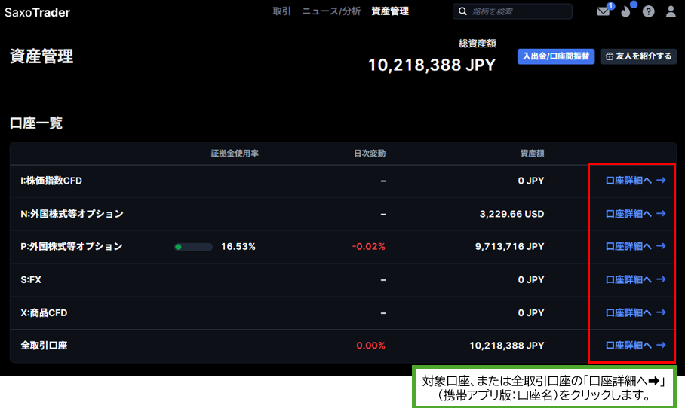Open the help question mark icon
The image size is (685, 408).
click(x=648, y=11)
